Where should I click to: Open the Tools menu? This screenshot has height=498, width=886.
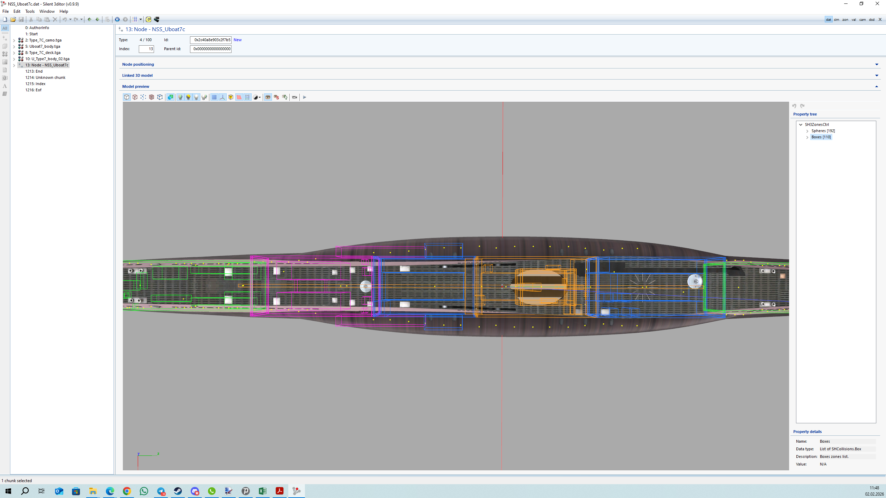30,11
